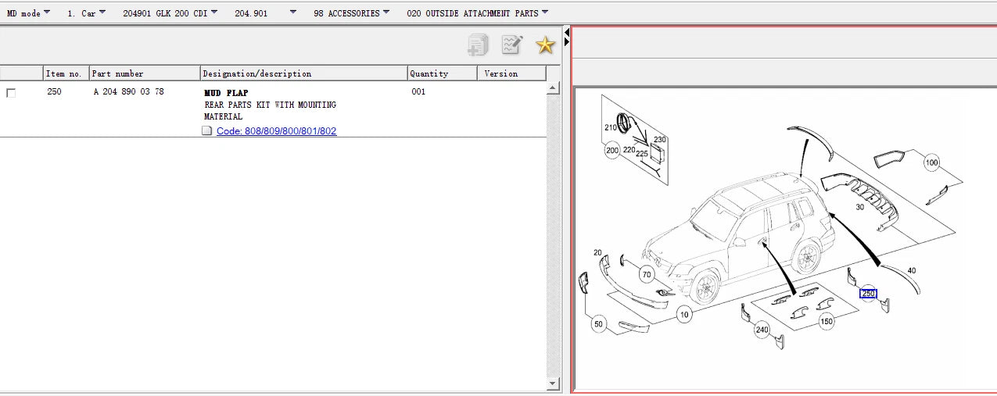Click the Quantity column header

[442, 73]
